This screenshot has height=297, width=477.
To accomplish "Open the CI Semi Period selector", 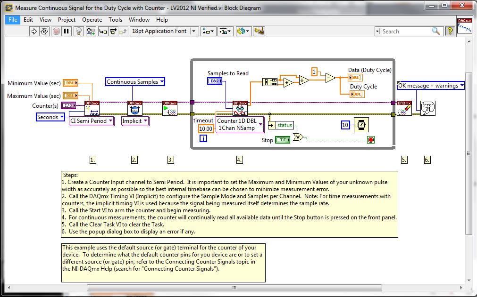I will coord(92,121).
